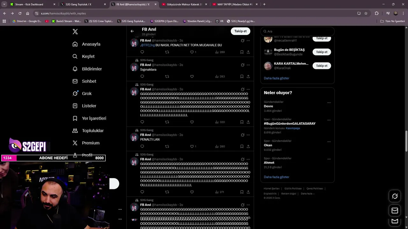Screen dimensions: 408x229
Task: Open Keşfet search page
Action: pyautogui.click(x=84, y=56)
